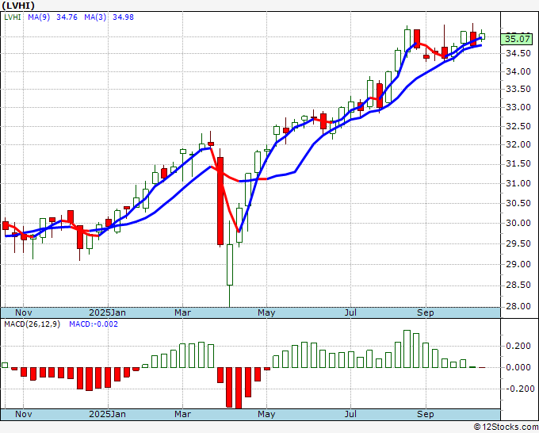
Task: Click the 0.000 MACD axis label
Action: 518,367
